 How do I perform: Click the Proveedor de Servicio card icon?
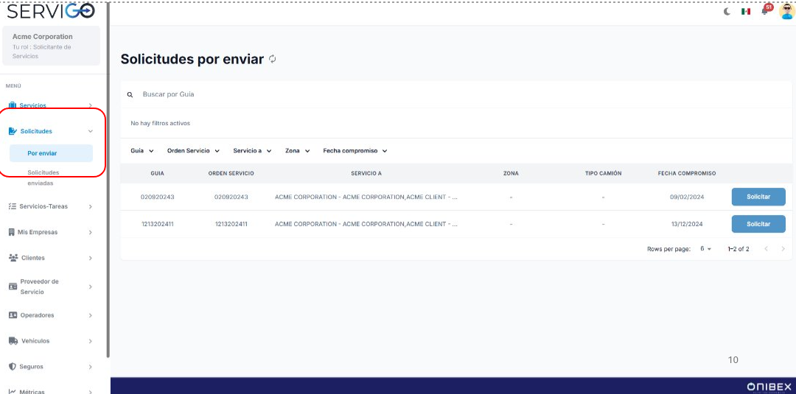click(13, 286)
